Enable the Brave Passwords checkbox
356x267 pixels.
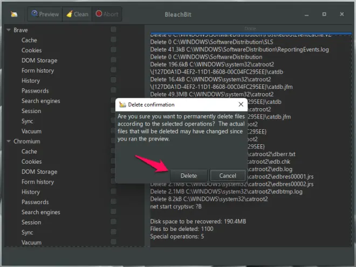[113, 90]
